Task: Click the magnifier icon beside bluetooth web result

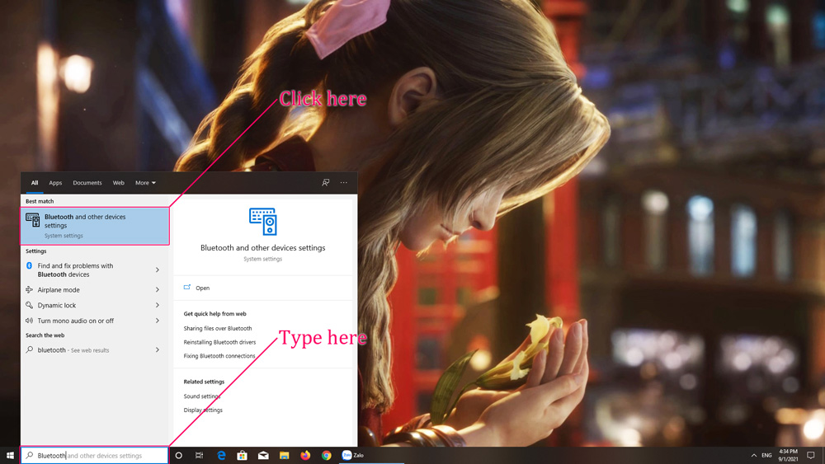Action: click(x=30, y=350)
